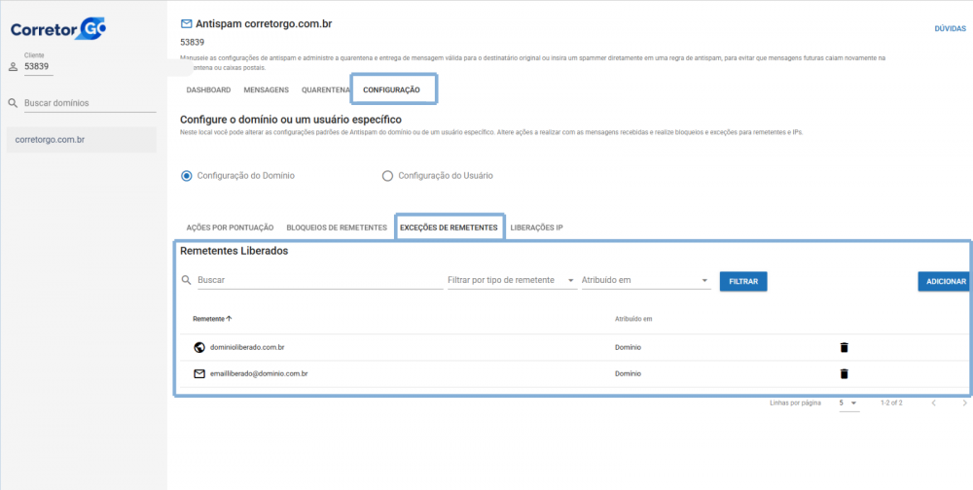Click the magnifier icon in Remetentes Liberados search
Image resolution: width=973 pixels, height=490 pixels.
coord(186,280)
